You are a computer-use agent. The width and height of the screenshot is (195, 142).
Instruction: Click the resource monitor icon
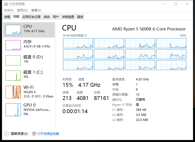pyautogui.click(x=34, y=134)
